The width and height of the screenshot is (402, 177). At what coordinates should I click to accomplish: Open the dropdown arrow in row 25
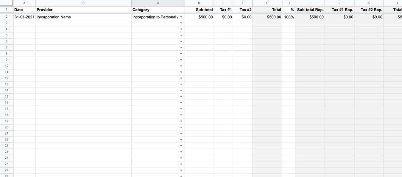181,158
